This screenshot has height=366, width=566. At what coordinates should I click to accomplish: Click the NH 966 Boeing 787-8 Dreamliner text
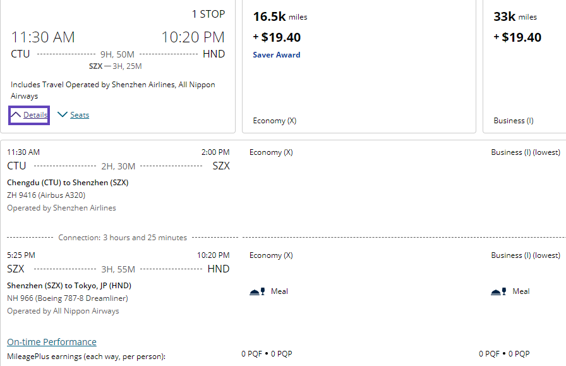click(68, 298)
